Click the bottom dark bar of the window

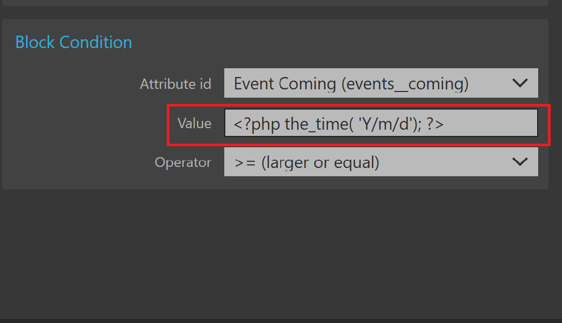tap(280, 320)
